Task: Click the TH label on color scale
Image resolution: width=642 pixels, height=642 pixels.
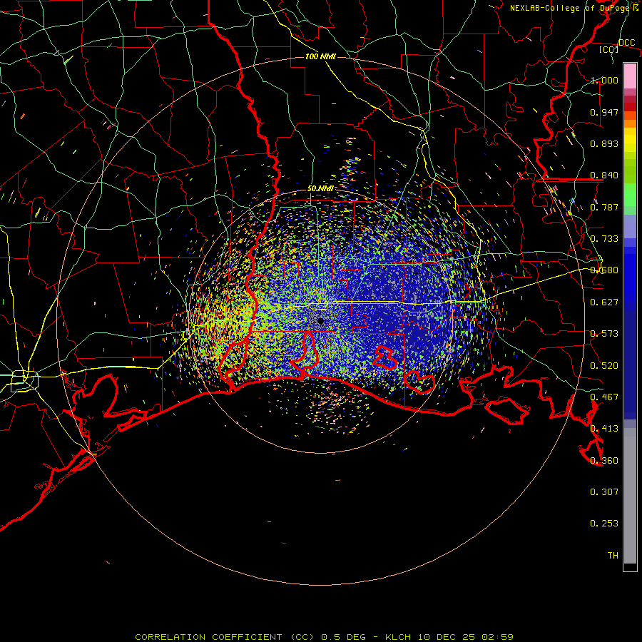Action: pos(613,556)
